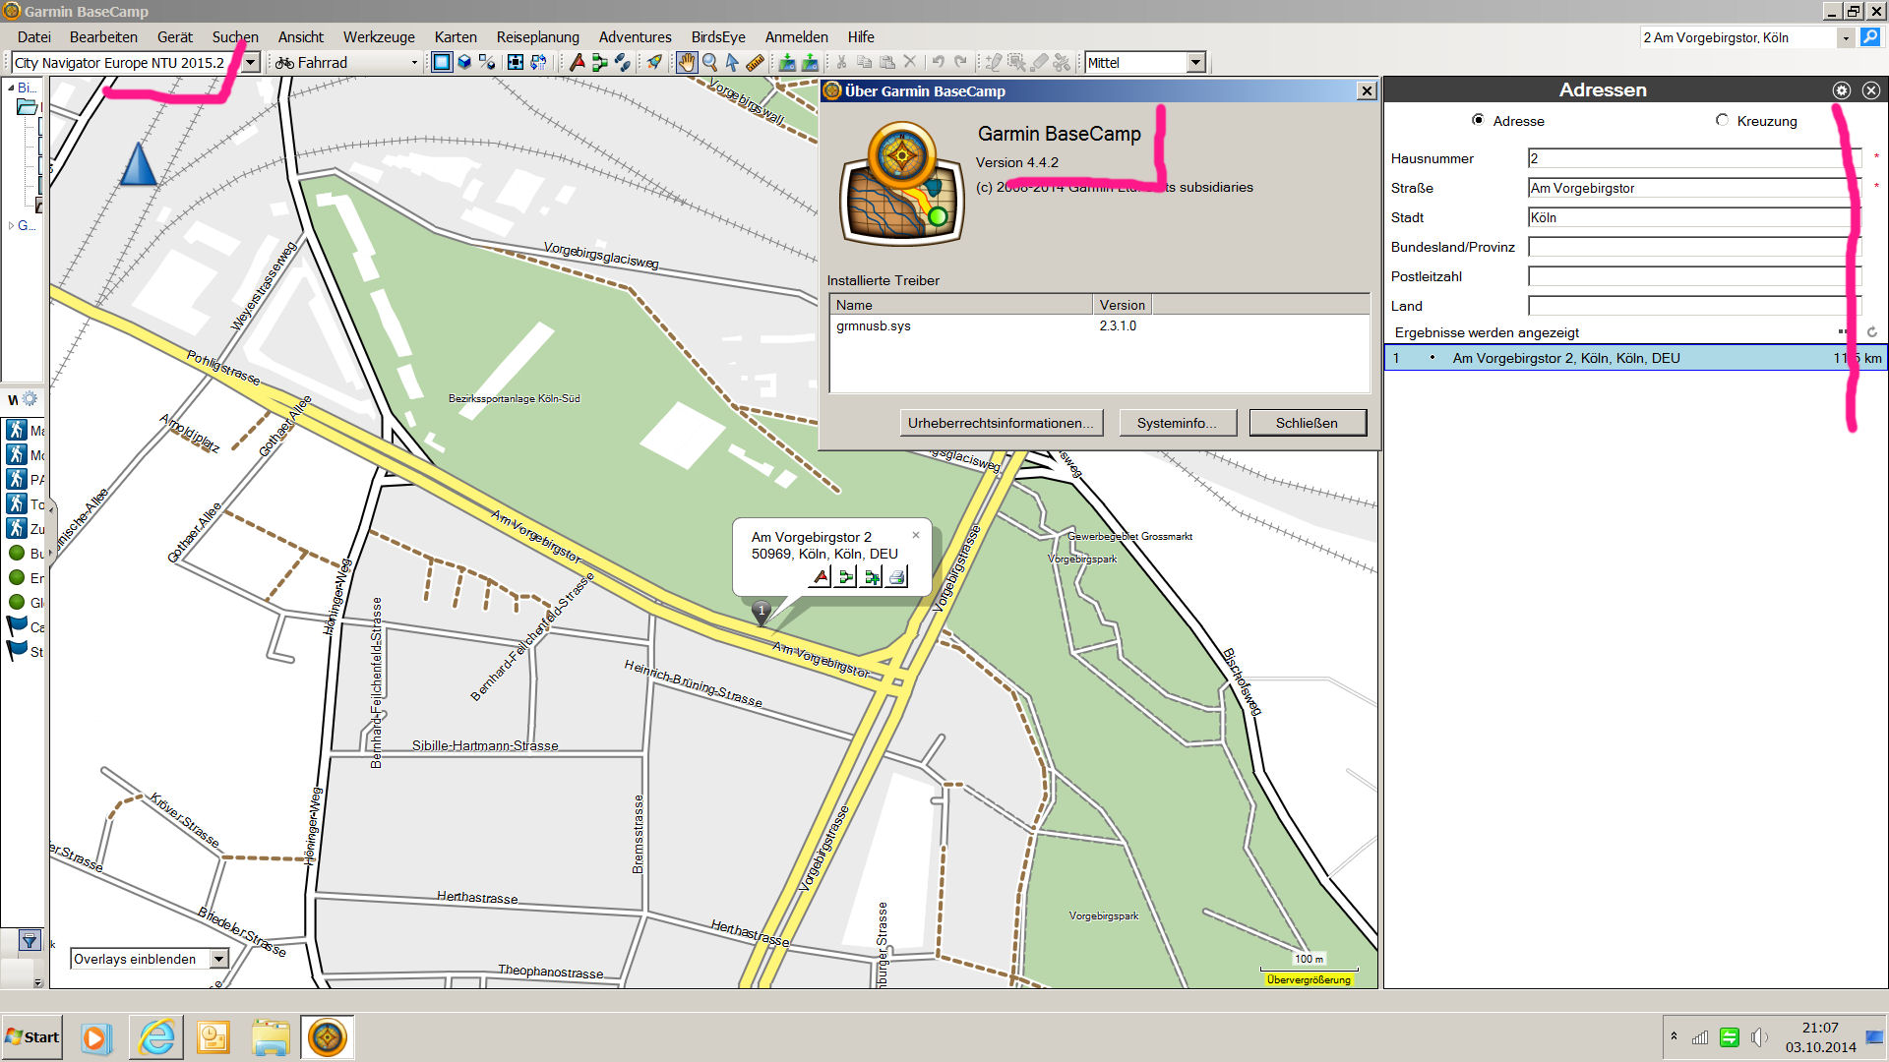Open the Bearbeiten menu

coord(103,37)
